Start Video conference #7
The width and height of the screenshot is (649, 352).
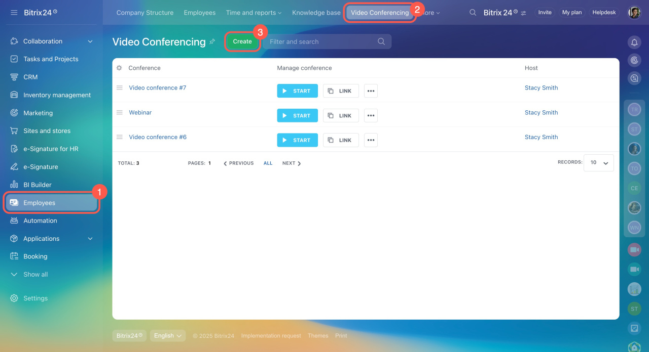click(x=297, y=91)
